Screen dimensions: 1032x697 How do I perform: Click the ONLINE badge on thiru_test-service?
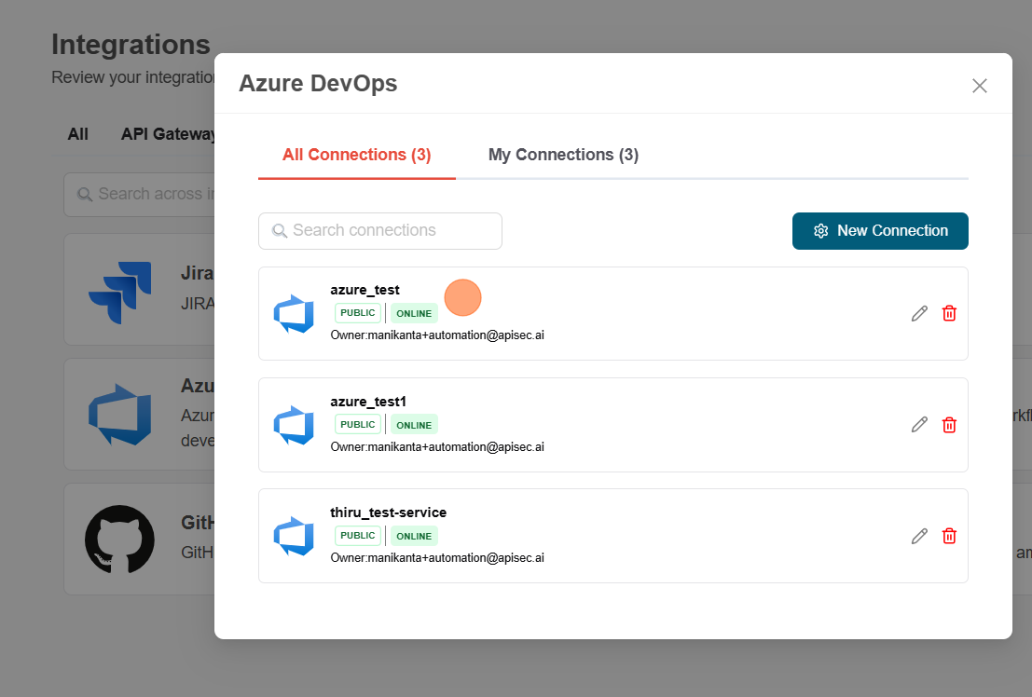(414, 536)
